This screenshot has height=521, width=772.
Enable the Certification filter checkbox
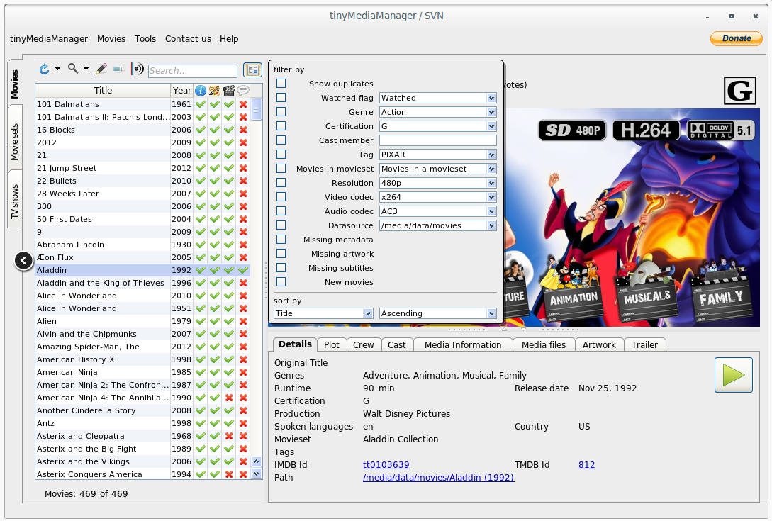(x=281, y=126)
